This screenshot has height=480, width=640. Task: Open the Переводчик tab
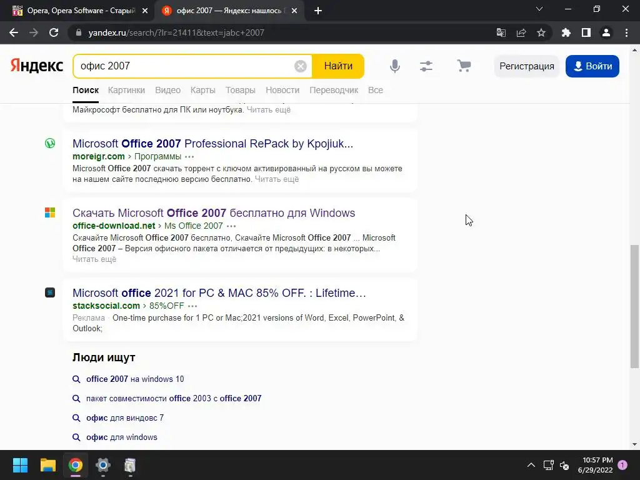[334, 90]
